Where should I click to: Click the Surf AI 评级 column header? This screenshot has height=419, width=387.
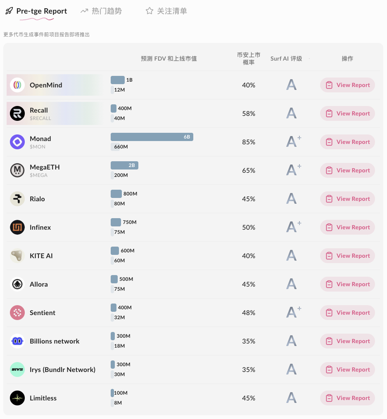[x=286, y=59]
